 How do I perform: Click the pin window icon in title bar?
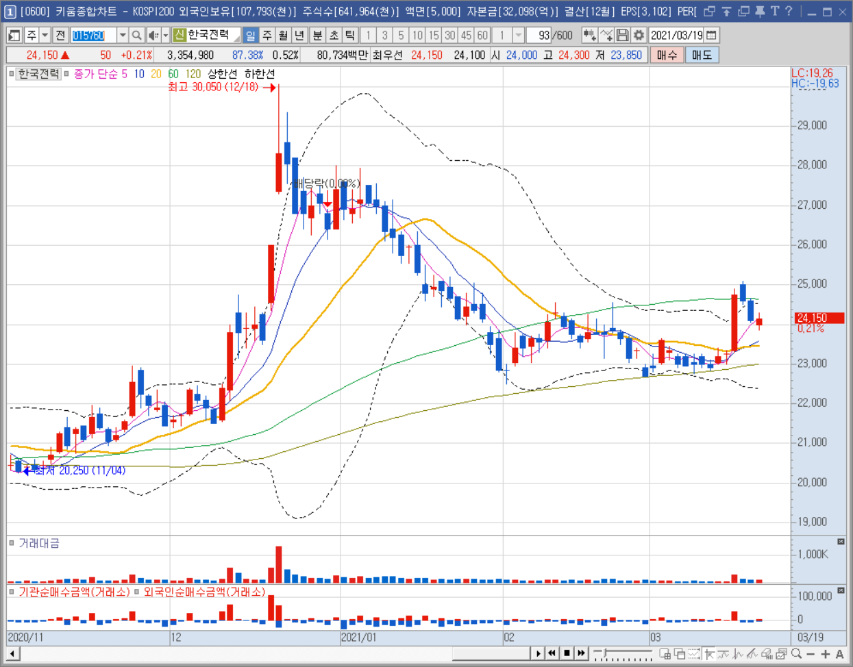(759, 11)
